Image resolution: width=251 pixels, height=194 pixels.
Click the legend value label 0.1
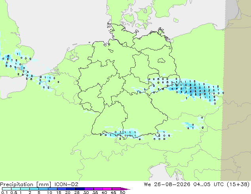coord(4,192)
